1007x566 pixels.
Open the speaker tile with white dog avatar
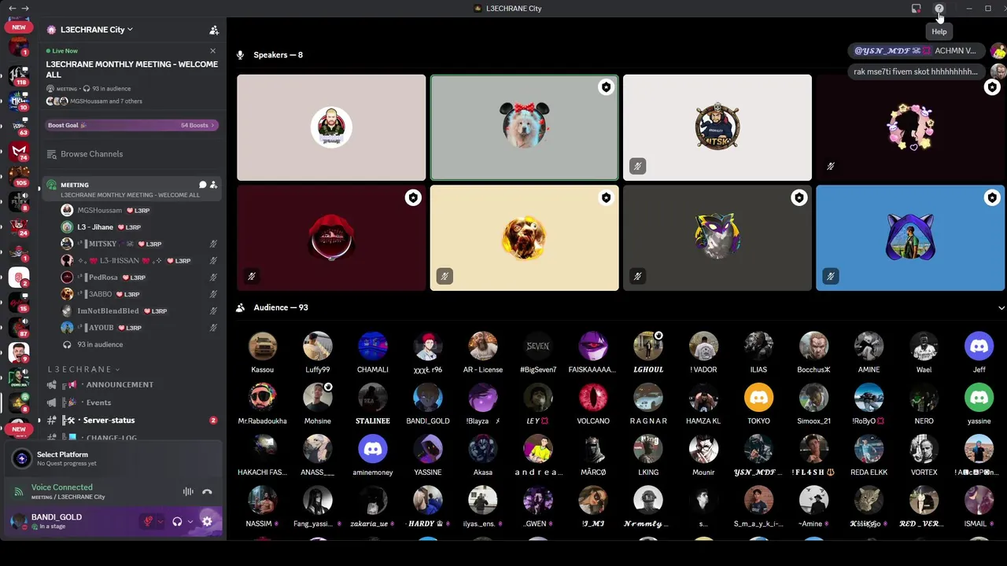(525, 127)
